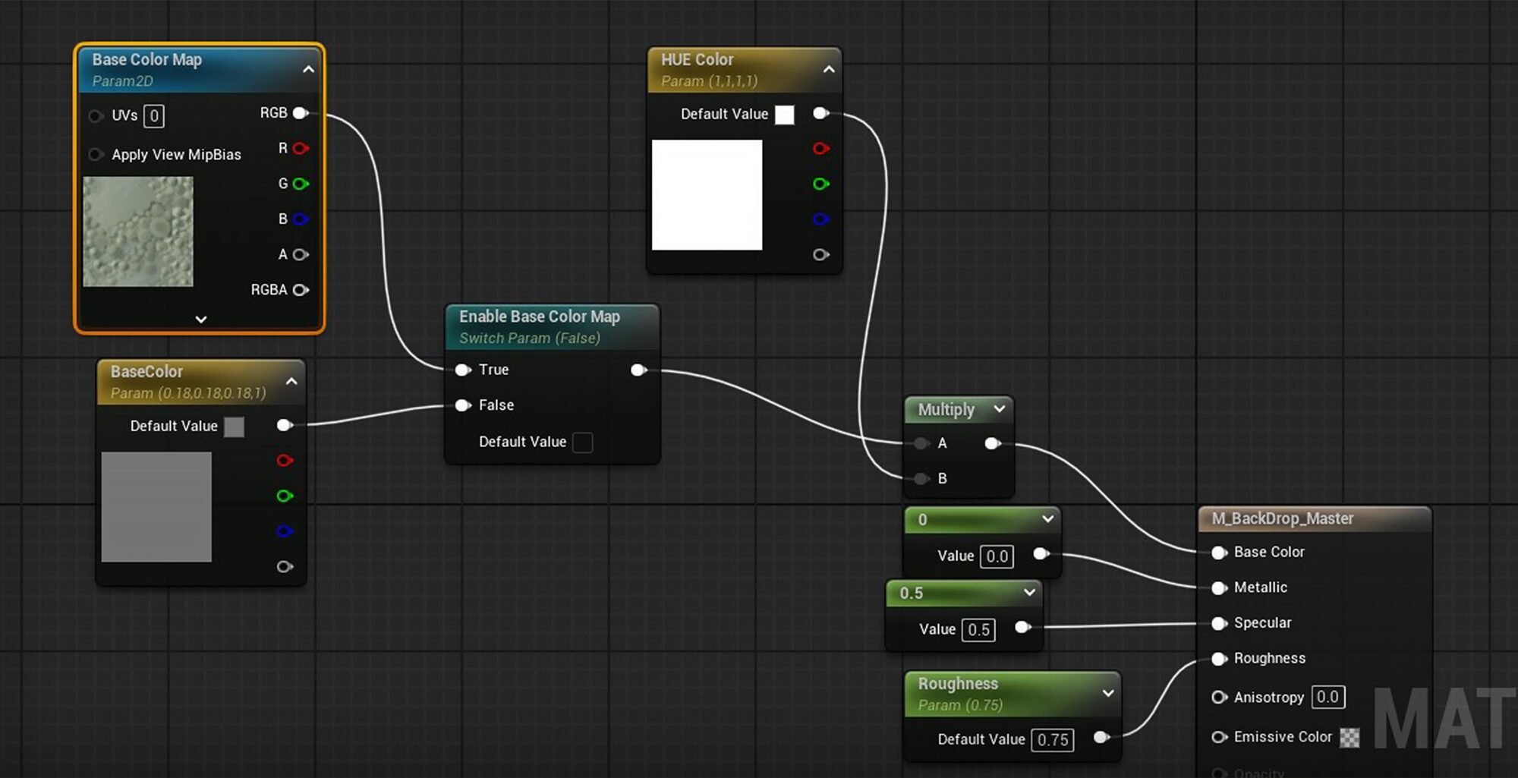Screen dimensions: 1518x778
Task: Click the Value field showing 0.0
Action: point(997,556)
